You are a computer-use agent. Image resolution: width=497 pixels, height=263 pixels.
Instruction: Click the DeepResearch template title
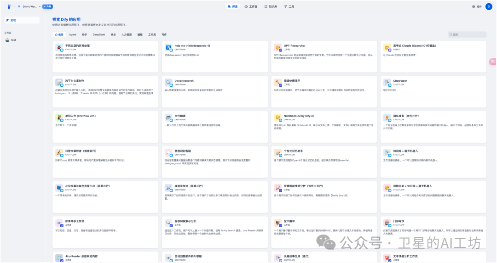click(x=184, y=81)
